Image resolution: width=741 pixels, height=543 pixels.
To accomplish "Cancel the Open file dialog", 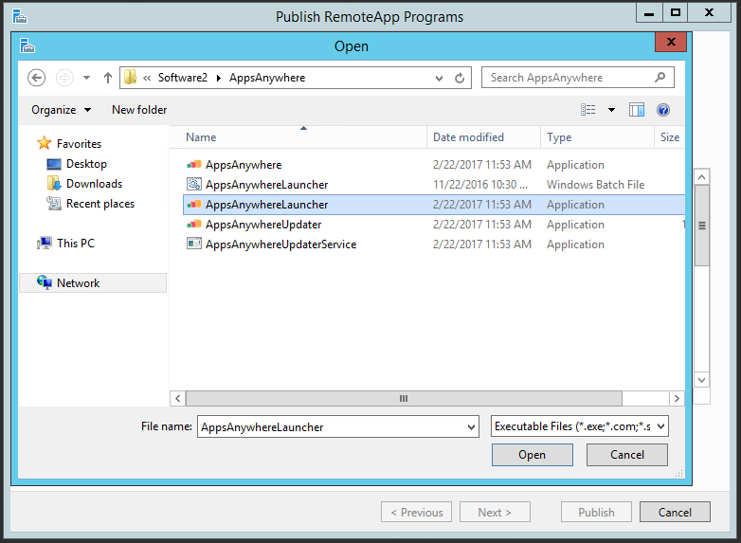I will tap(626, 455).
